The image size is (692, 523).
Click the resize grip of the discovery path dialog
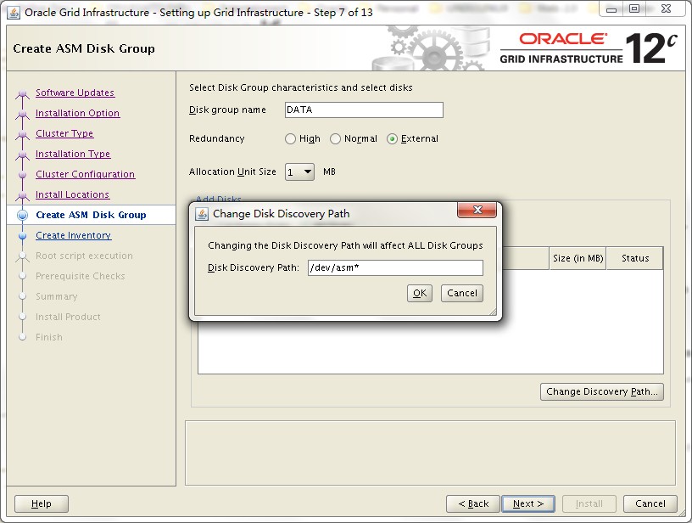(x=493, y=312)
